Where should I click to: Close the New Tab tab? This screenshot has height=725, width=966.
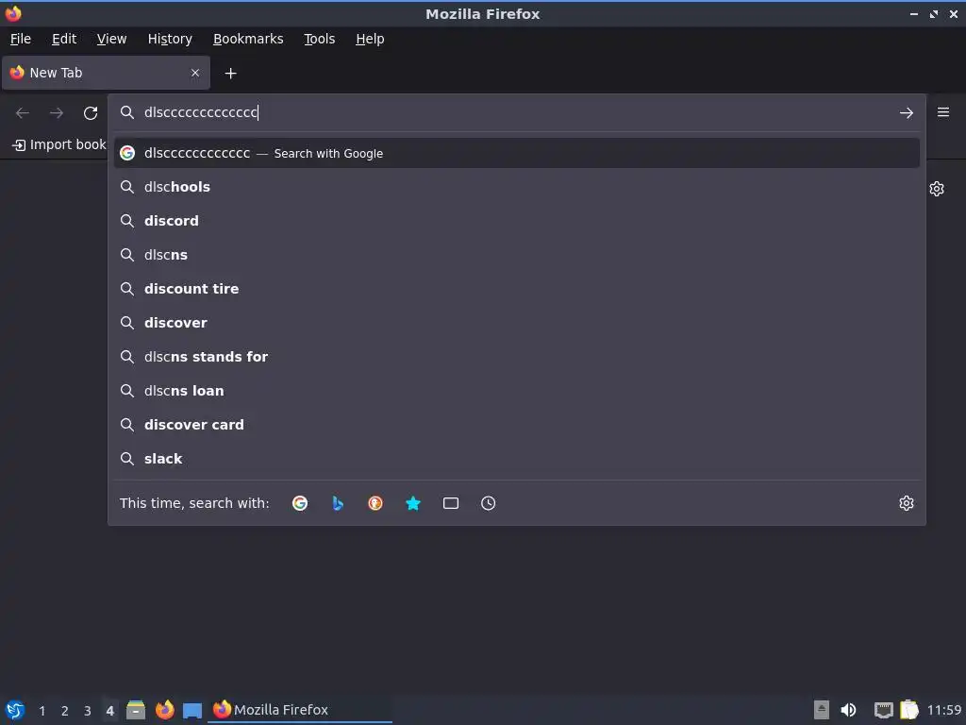pos(195,73)
